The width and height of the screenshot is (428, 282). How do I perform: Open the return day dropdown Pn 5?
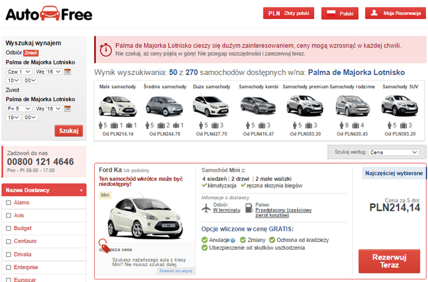coord(19,108)
